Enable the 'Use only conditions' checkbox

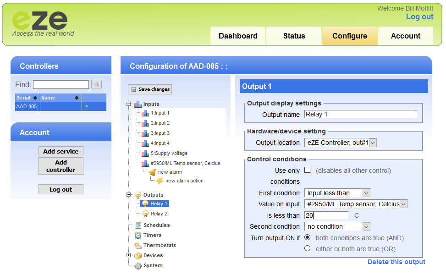[308, 170]
